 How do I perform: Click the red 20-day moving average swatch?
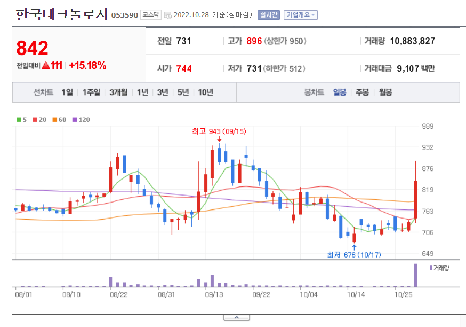(35, 120)
